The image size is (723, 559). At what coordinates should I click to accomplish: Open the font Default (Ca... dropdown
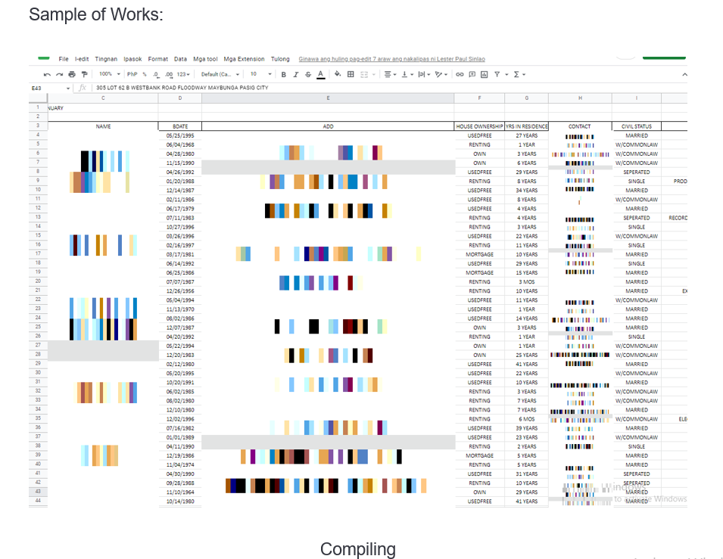click(x=220, y=74)
